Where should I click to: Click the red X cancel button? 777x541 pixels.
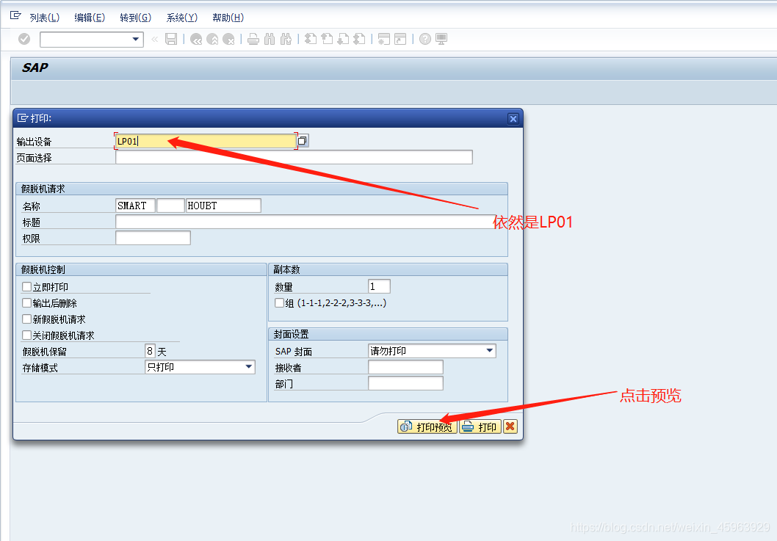(x=510, y=426)
